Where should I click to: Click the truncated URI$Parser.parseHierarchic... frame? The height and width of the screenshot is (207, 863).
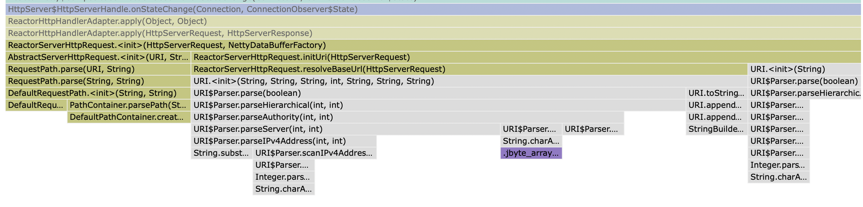point(804,93)
